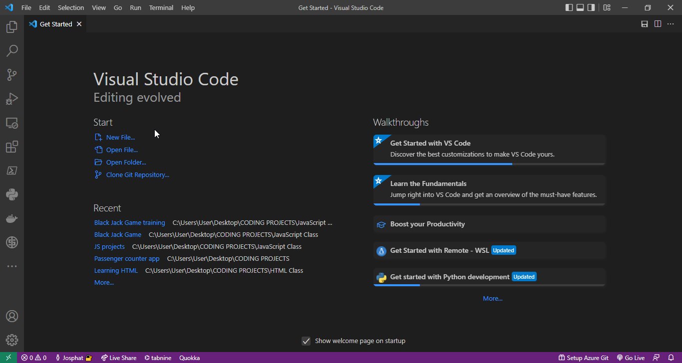Viewport: 682px width, 363px height.
Task: Open the Manage gear menu
Action: 12,340
